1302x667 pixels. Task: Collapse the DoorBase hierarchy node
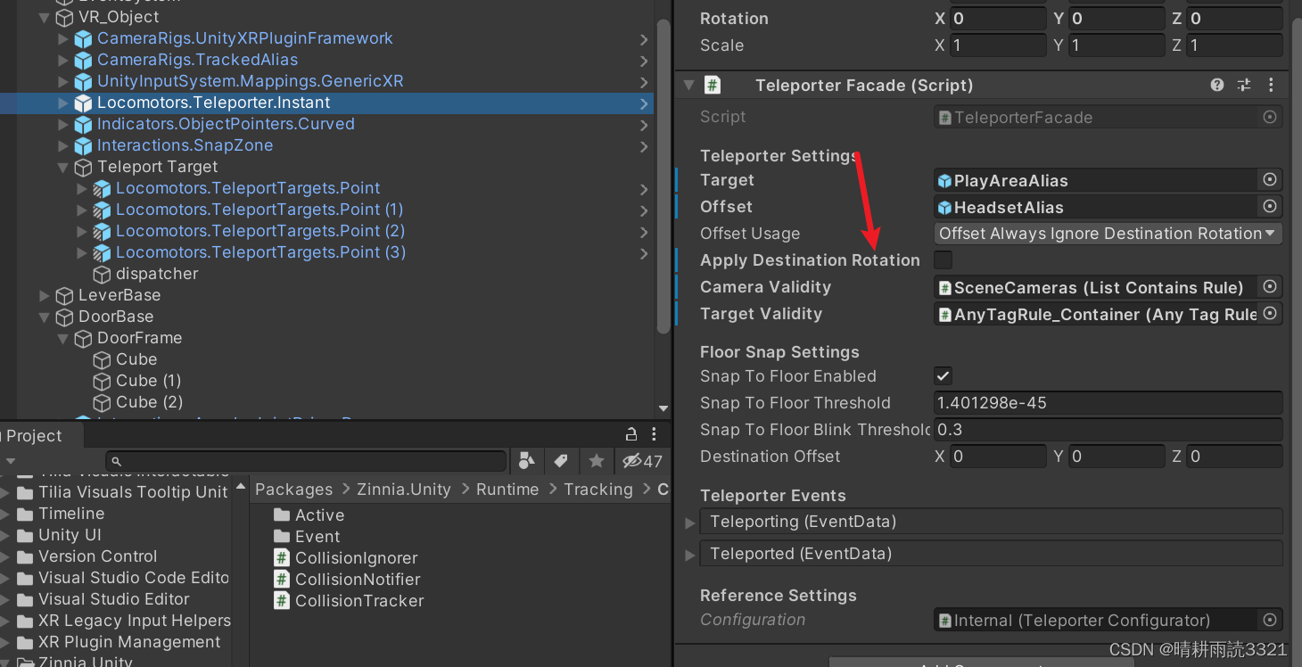(x=45, y=317)
